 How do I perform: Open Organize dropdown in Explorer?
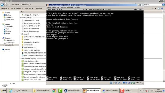click(5, 9)
